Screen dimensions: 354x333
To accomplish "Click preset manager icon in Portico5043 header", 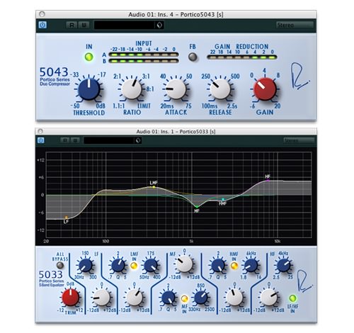I will coord(159,25).
